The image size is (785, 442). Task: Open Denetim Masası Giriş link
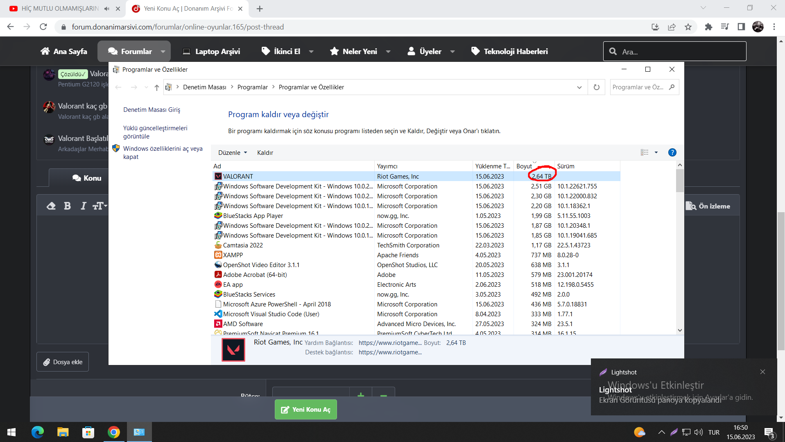click(x=152, y=110)
